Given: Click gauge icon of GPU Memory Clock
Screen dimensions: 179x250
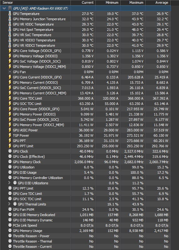Looking at the screenshot, I should pos(10,162).
